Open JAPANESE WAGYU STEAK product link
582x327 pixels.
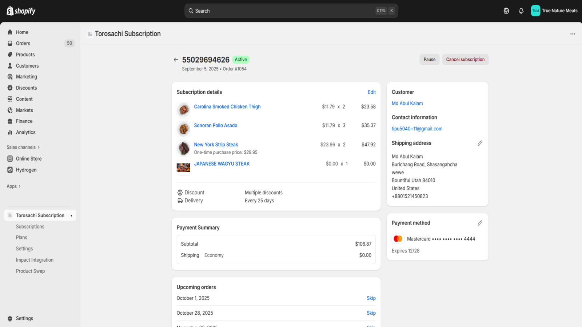(222, 164)
